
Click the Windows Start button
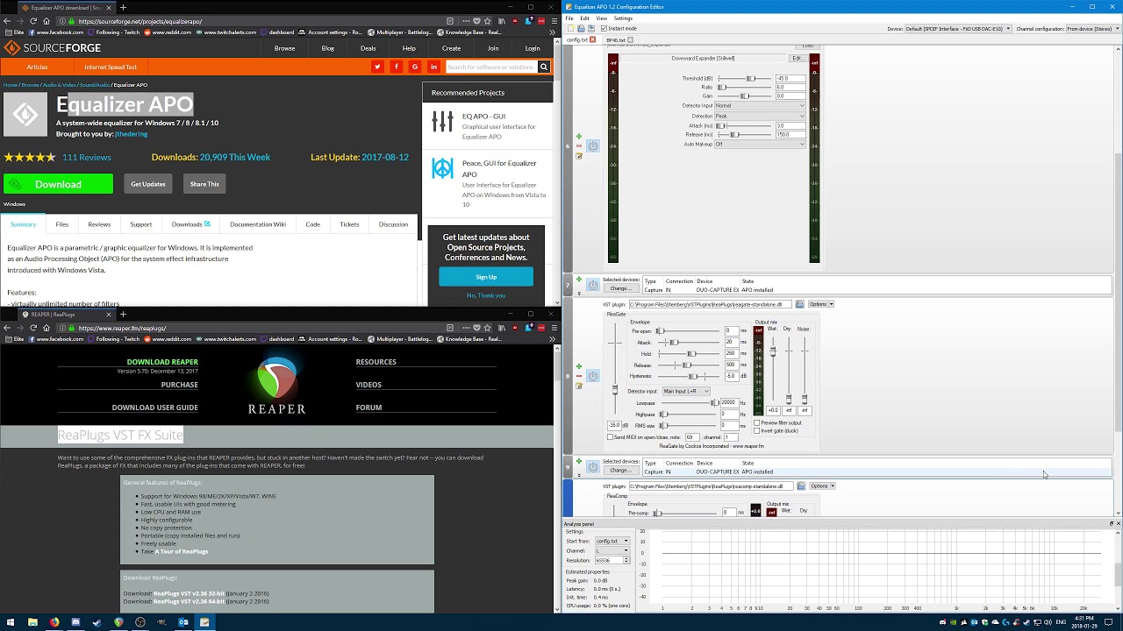click(x=10, y=622)
